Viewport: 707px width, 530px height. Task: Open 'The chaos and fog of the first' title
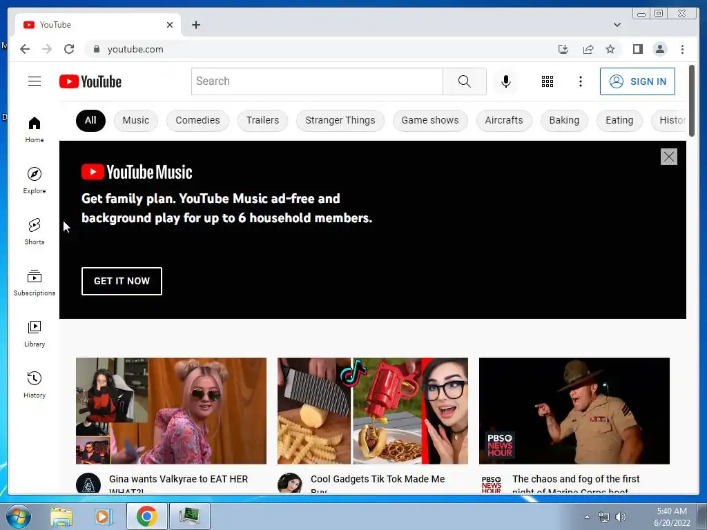(576, 484)
